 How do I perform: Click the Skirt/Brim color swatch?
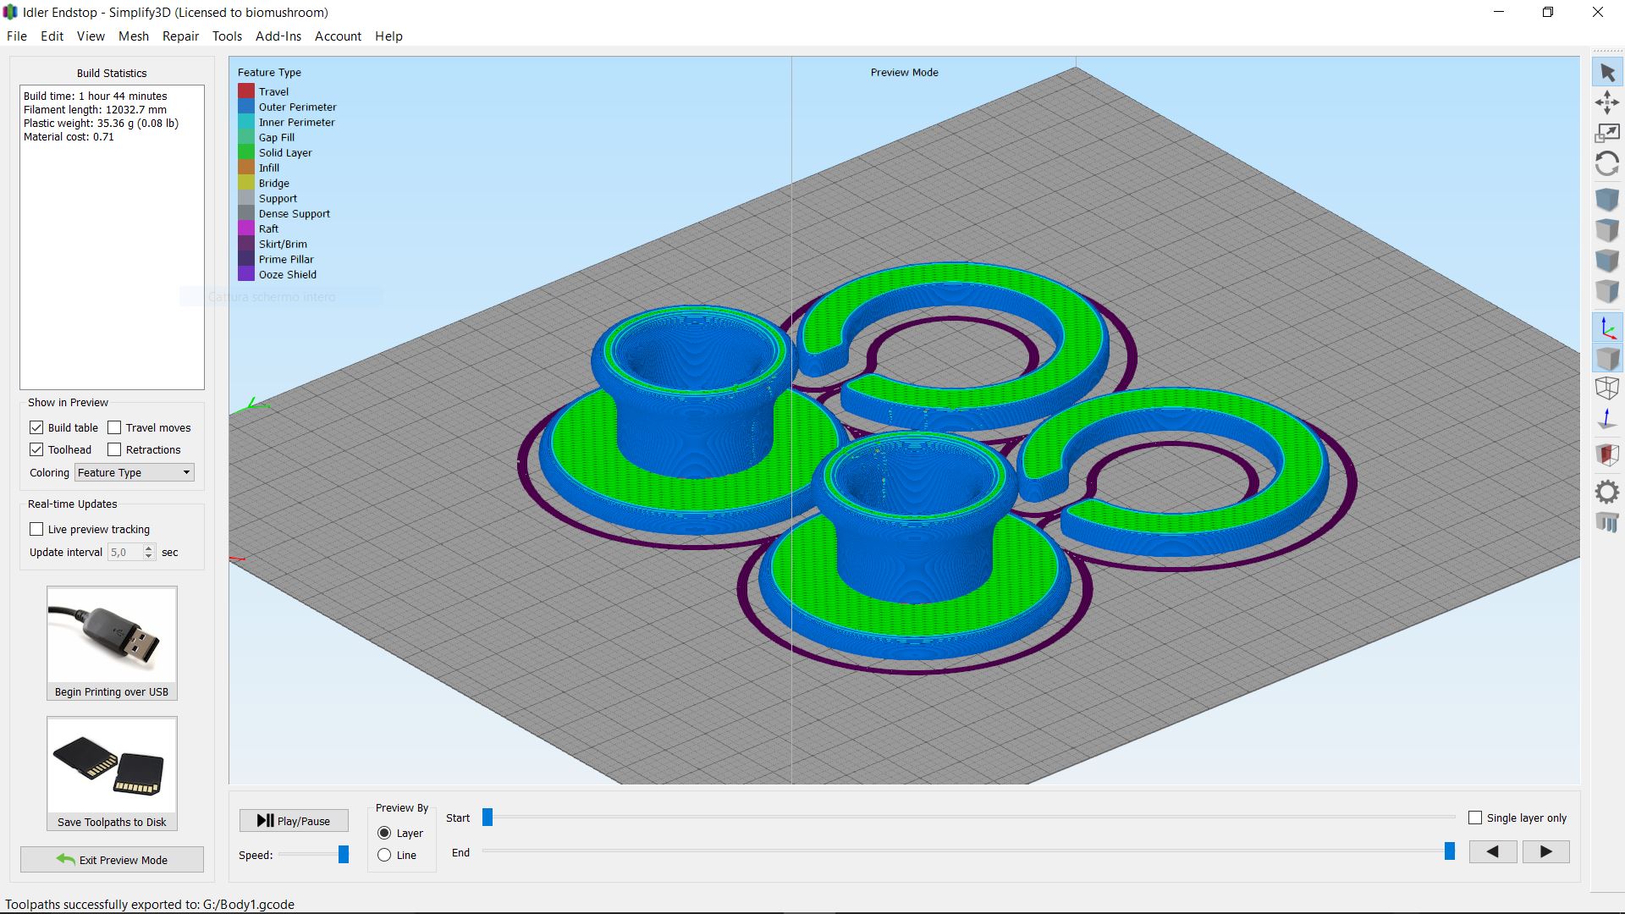(246, 244)
